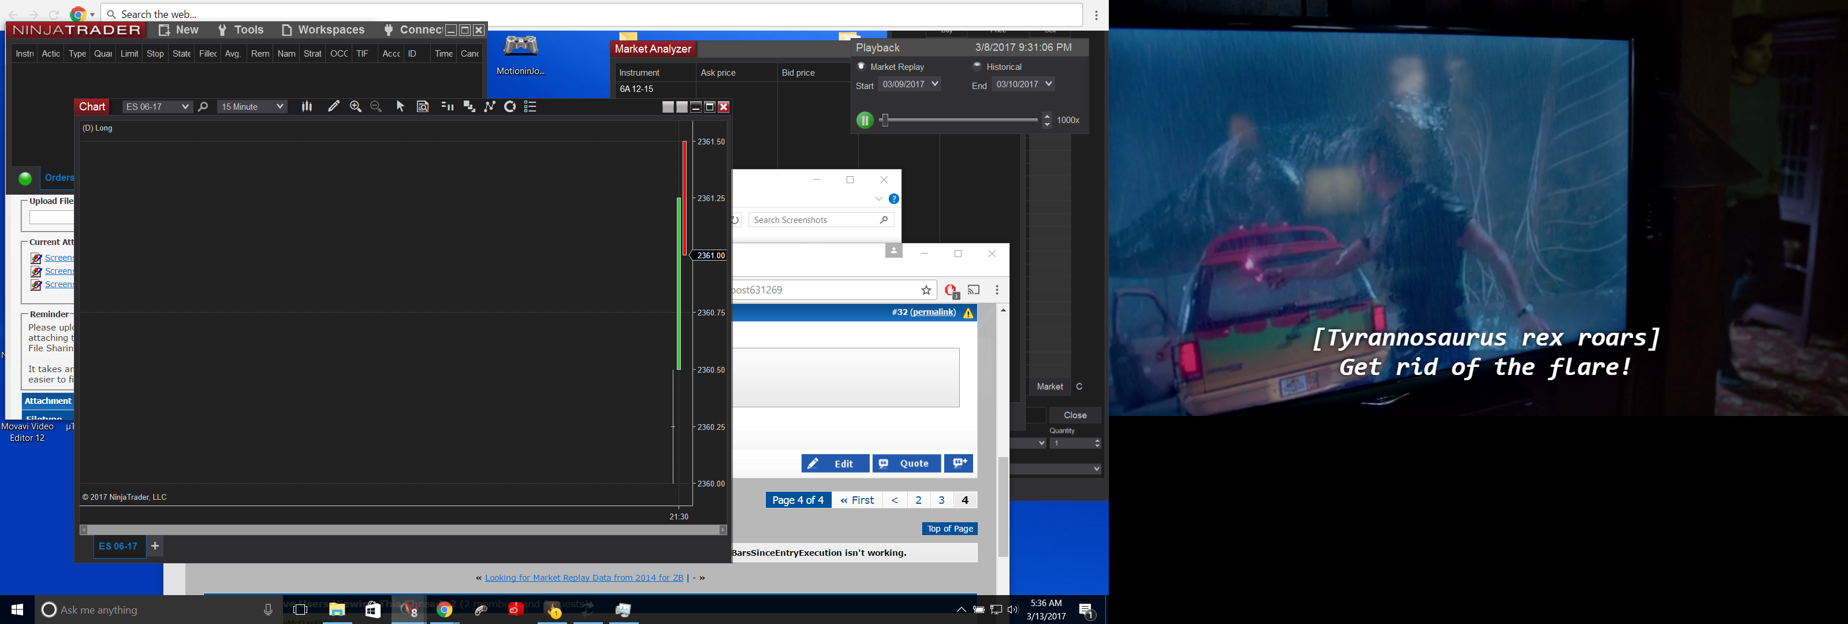Click the Quote post button
Viewport: 1848px width, 624px height.
pos(906,464)
